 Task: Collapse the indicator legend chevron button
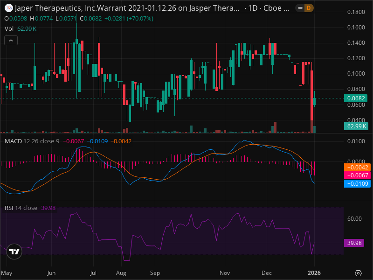(x=11, y=41)
